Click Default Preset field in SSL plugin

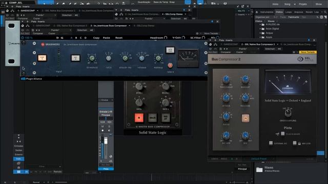tap(259, 159)
